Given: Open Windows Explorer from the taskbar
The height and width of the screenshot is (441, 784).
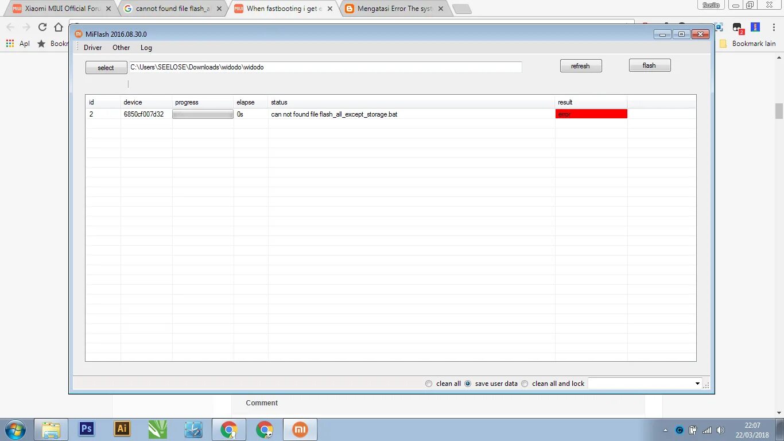Looking at the screenshot, I should [51, 430].
